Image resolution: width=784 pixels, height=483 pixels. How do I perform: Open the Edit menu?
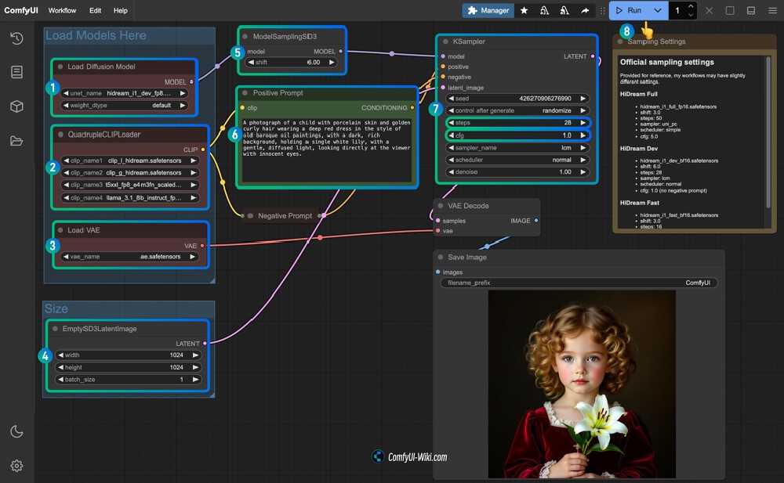coord(95,11)
